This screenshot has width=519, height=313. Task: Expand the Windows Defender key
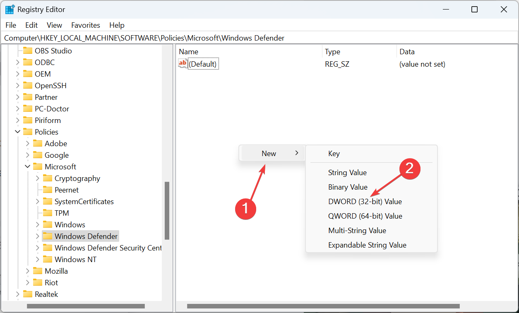click(x=38, y=236)
